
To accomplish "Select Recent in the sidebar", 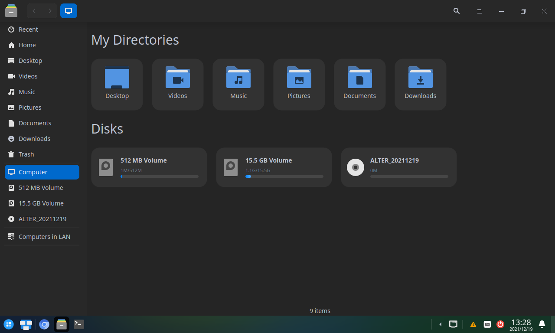I will 42,29.
